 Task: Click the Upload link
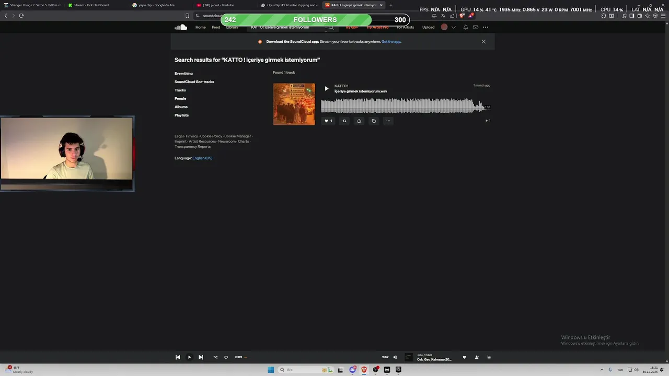[428, 27]
